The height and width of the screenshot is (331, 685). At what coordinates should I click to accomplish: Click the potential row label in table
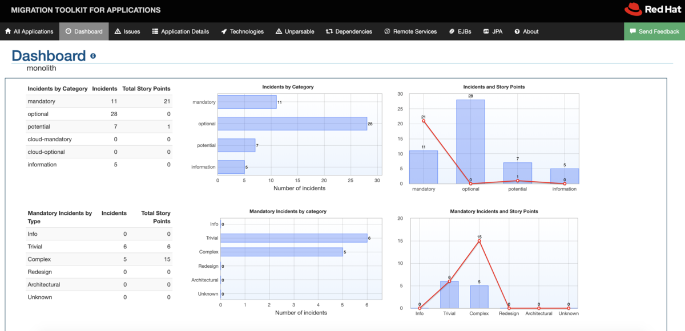(39, 126)
